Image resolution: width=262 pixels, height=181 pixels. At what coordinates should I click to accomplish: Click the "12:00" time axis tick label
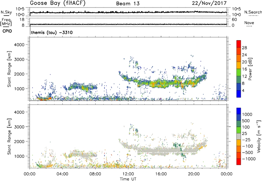click(x=128, y=174)
